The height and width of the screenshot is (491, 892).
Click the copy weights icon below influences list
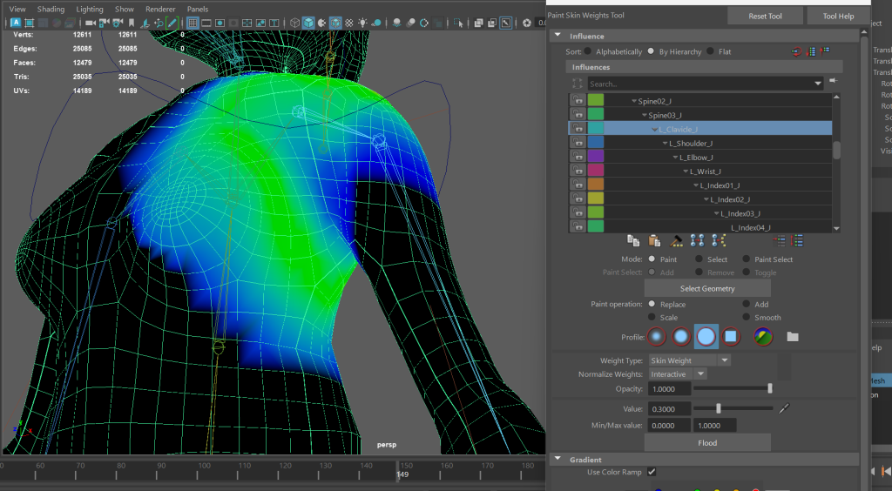pyautogui.click(x=633, y=240)
